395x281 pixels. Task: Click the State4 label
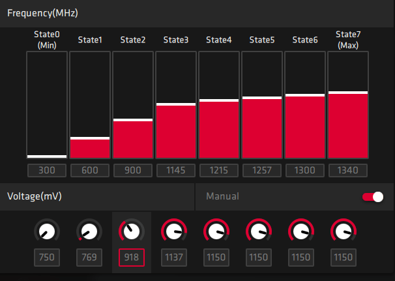tap(219, 40)
